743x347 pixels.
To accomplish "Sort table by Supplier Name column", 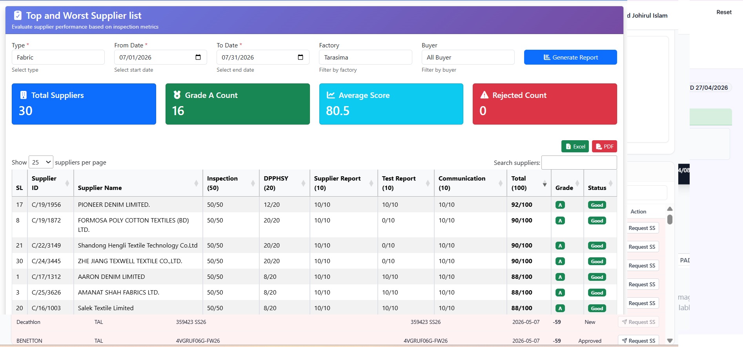I will pos(138,183).
